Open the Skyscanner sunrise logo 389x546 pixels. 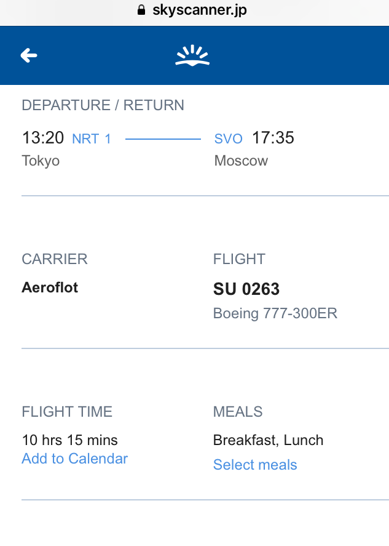point(192,55)
